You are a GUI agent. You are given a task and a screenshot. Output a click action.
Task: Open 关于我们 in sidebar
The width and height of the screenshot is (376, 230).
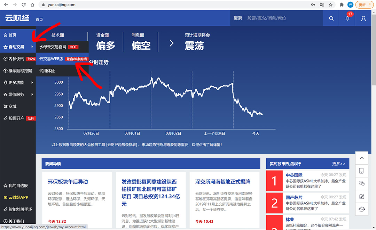18,221
